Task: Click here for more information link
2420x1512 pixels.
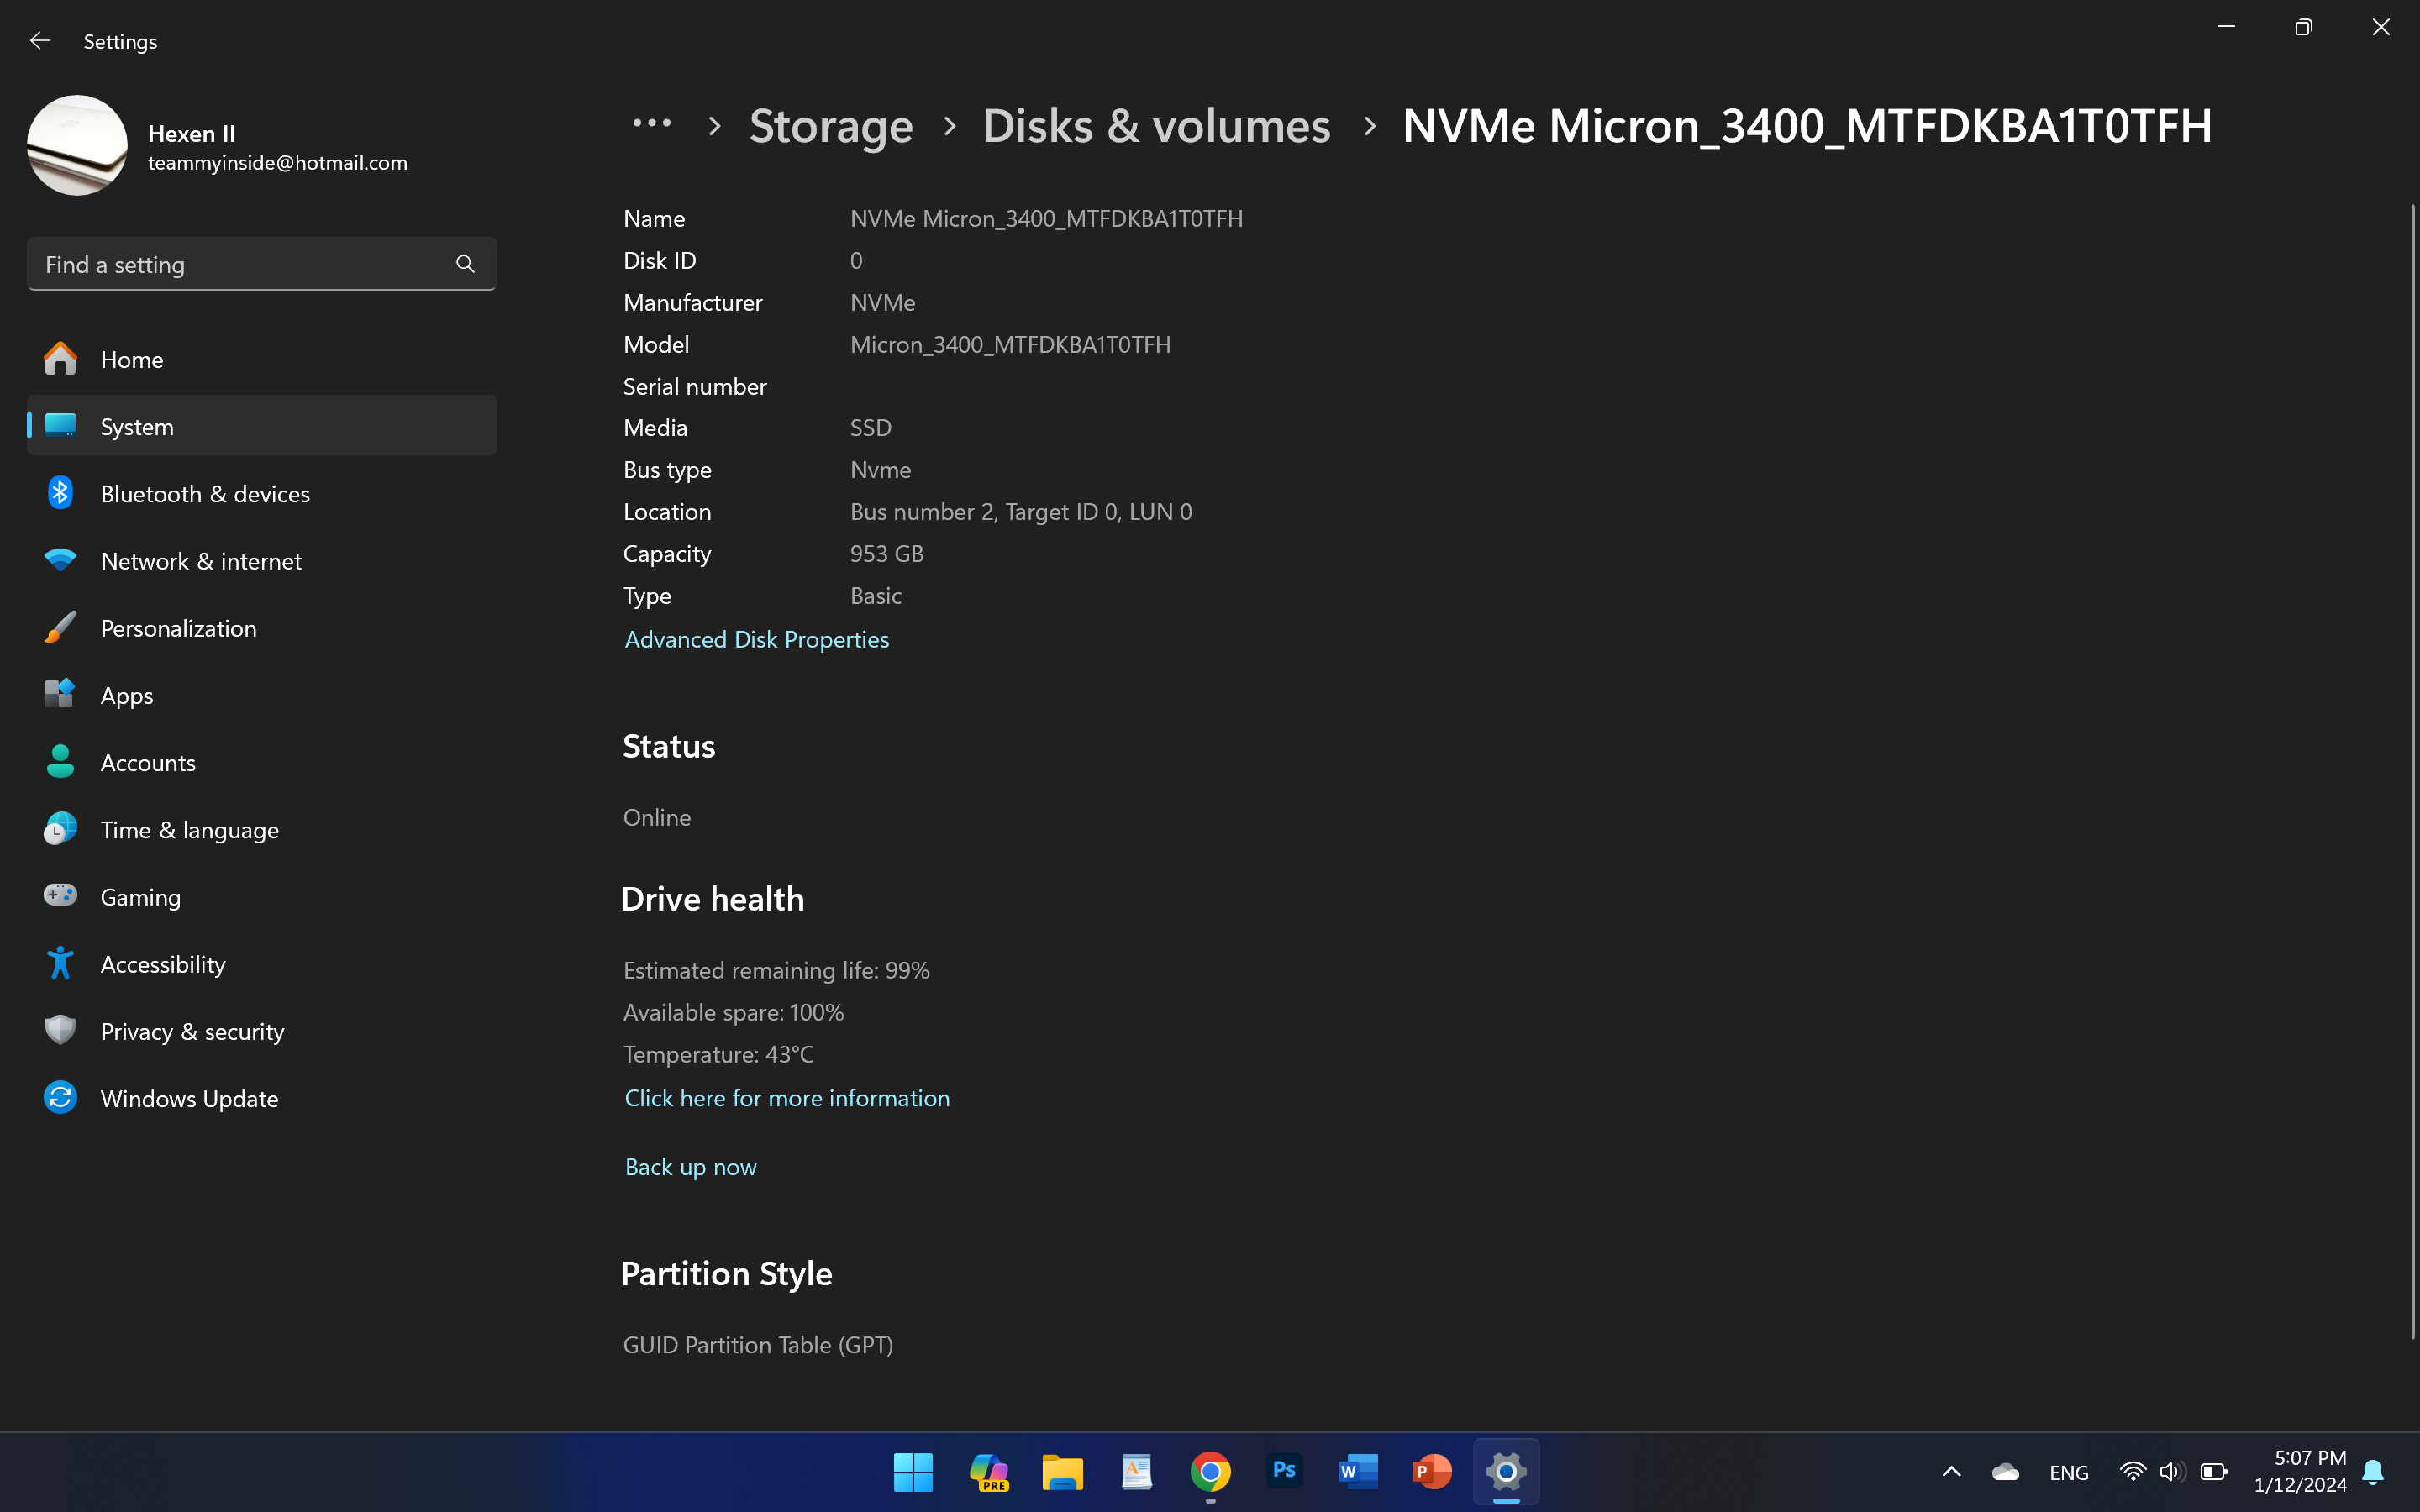Action: pyautogui.click(x=787, y=1097)
